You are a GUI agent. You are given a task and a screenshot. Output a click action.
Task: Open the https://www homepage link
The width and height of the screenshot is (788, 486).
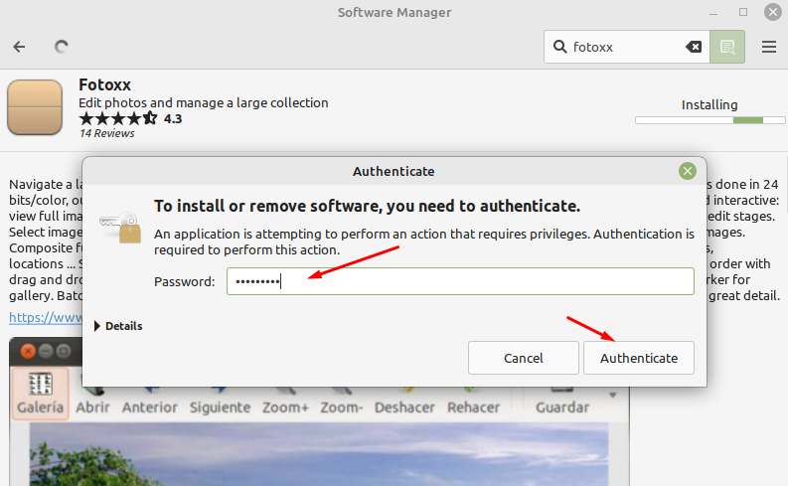point(46,317)
